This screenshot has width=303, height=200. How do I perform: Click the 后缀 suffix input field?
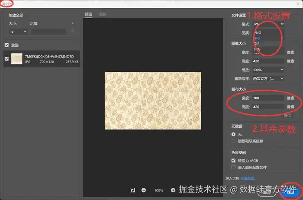tap(48, 32)
